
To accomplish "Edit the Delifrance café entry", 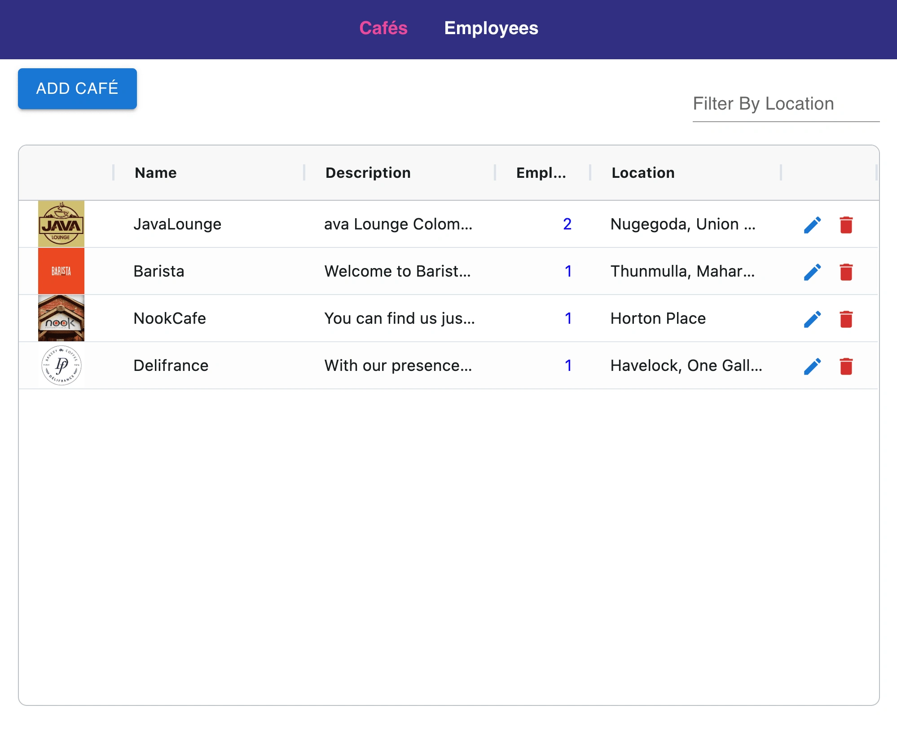I will click(812, 366).
